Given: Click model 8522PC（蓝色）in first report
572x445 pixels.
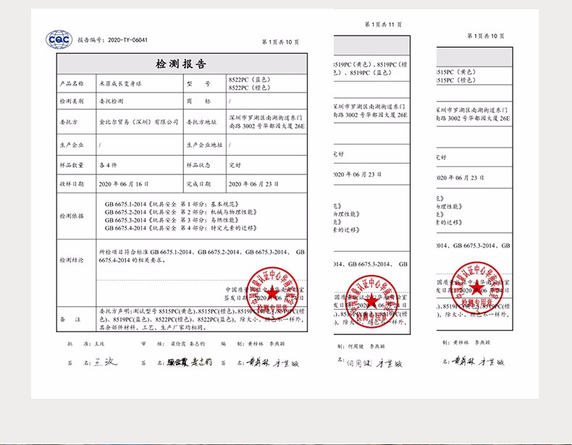Looking at the screenshot, I should (250, 80).
